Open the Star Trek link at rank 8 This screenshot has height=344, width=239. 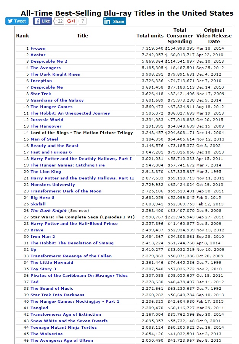tap(41, 94)
